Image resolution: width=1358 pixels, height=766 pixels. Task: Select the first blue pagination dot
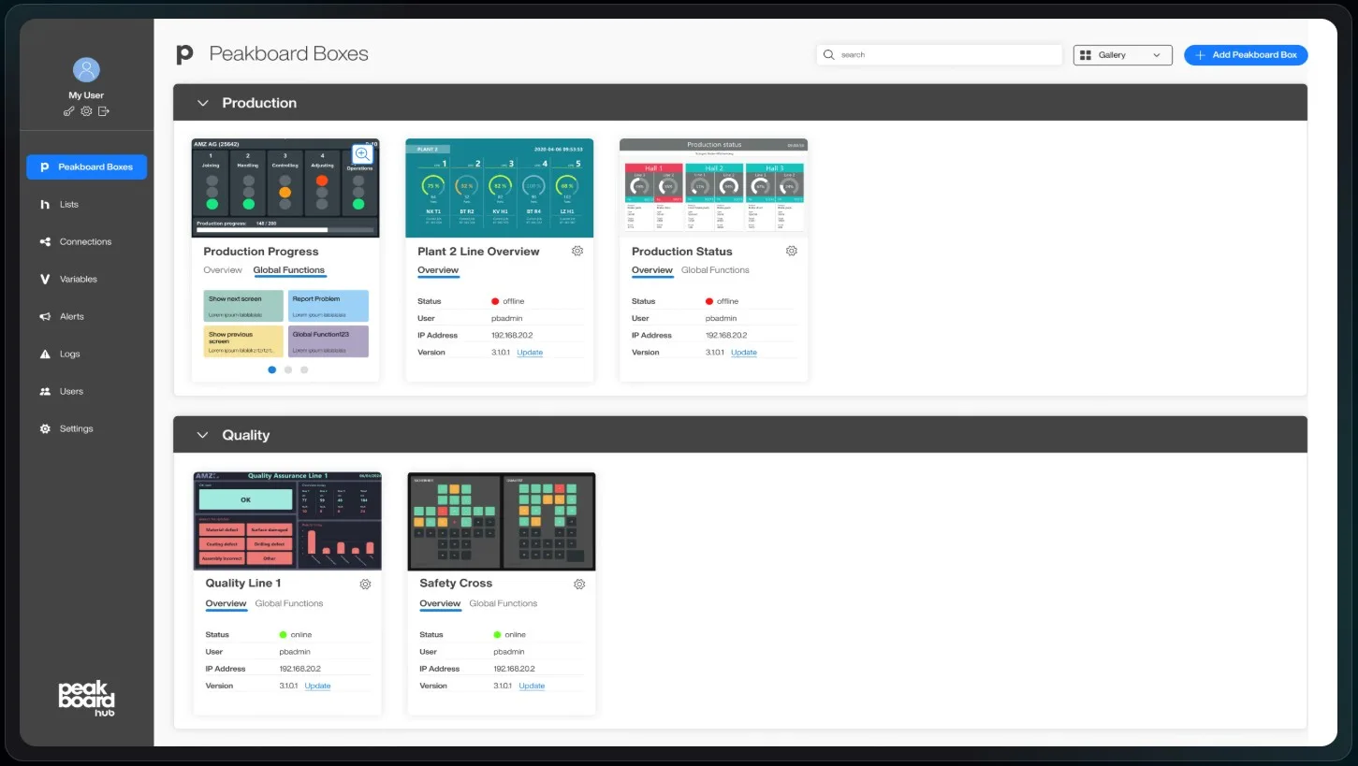(272, 369)
